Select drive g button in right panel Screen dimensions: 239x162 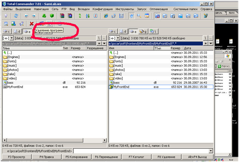pos(143,32)
